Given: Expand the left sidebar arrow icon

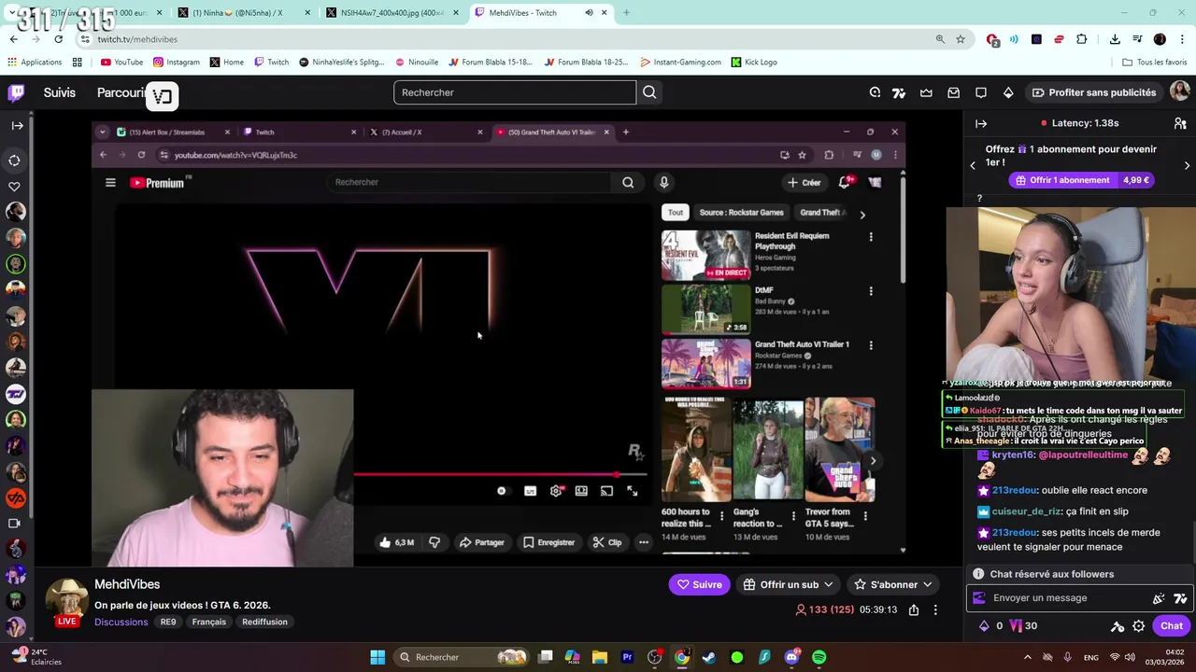Looking at the screenshot, I should [x=17, y=125].
